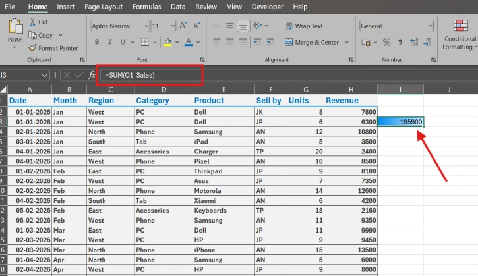Switch to the View tab
Image resolution: width=478 pixels, height=276 pixels.
[234, 7]
